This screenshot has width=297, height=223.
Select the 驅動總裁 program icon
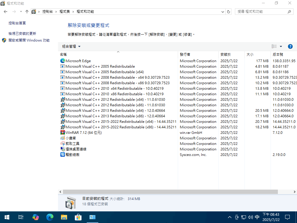(63, 154)
